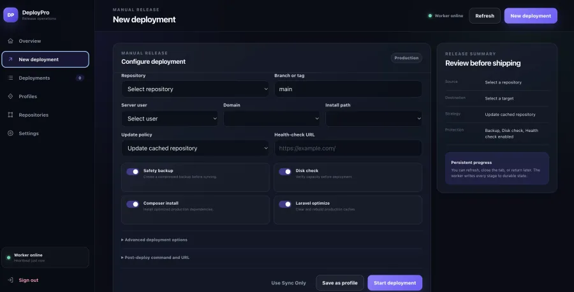574x292 pixels.
Task: Click Use Sync Only
Action: (x=288, y=283)
